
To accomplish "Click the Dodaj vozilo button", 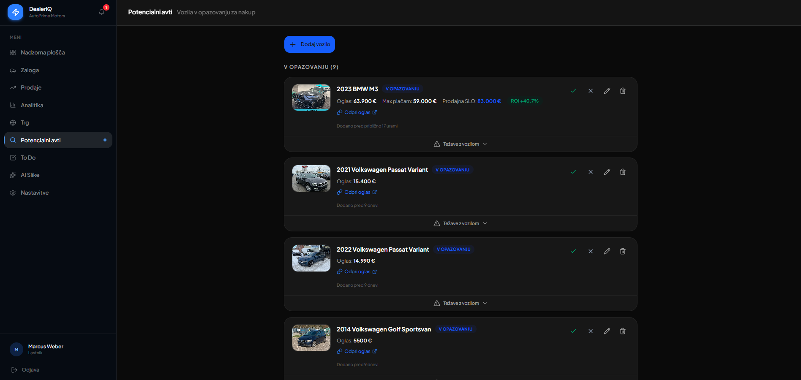I will 310,44.
